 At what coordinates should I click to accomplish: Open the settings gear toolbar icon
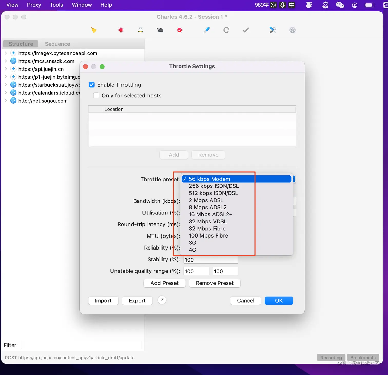click(x=293, y=30)
